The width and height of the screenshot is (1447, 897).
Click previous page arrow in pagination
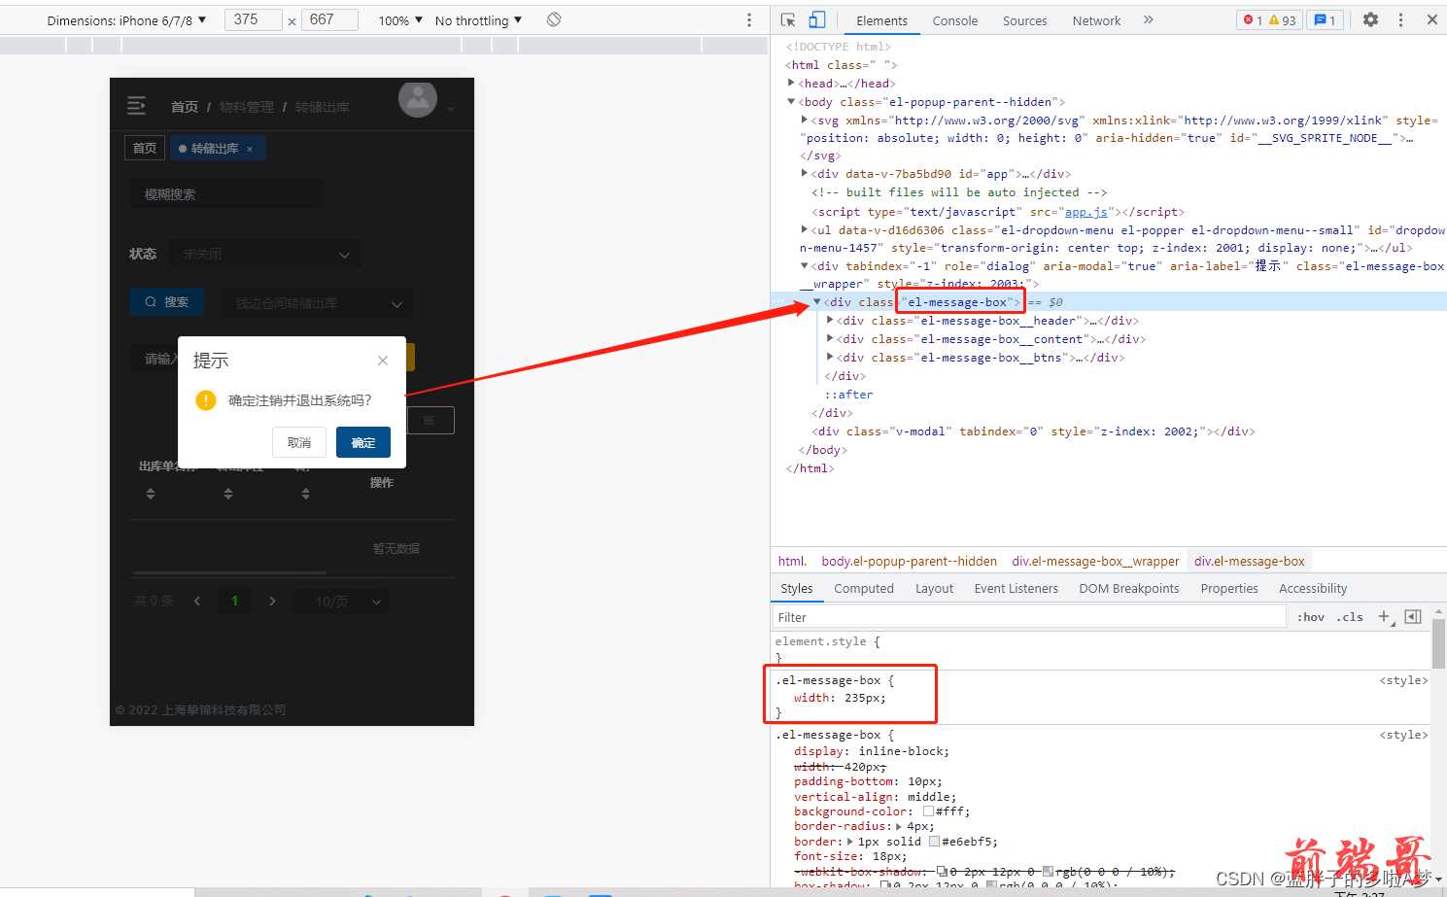(197, 602)
